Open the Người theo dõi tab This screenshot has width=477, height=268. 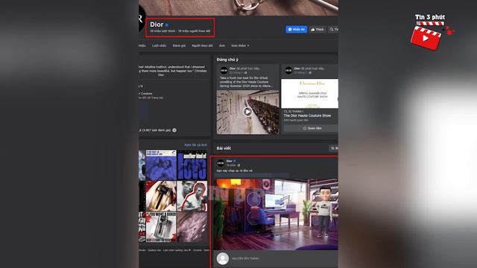[202, 45]
